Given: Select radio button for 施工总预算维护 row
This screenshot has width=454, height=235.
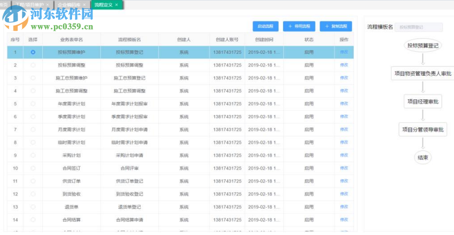Looking at the screenshot, I should (x=33, y=78).
